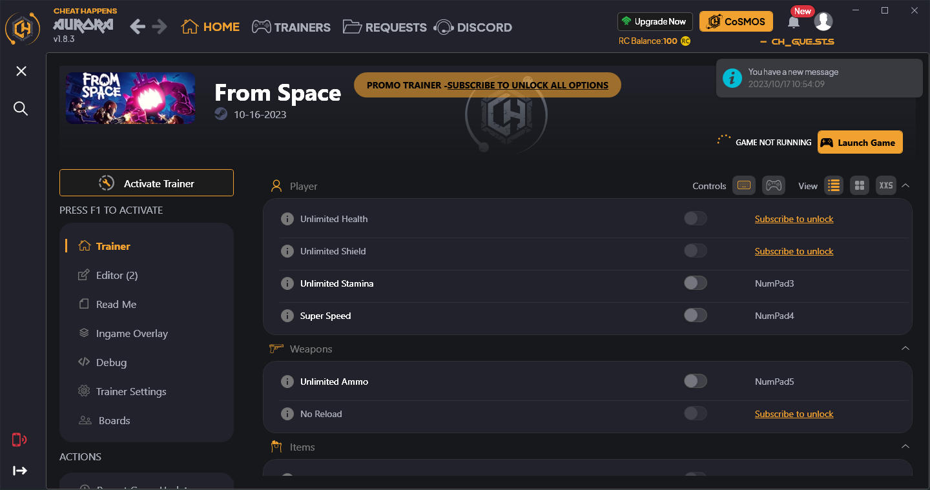This screenshot has width=930, height=490.
Task: Enable Unlimited Stamina switch
Action: point(696,283)
